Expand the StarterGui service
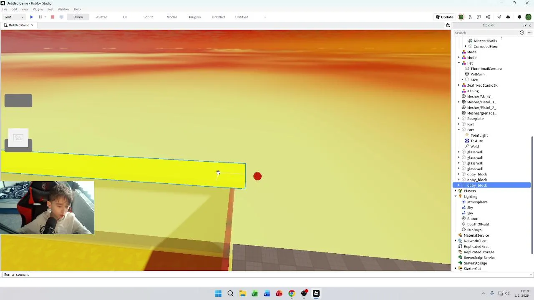Image resolution: width=534 pixels, height=300 pixels. click(456, 269)
